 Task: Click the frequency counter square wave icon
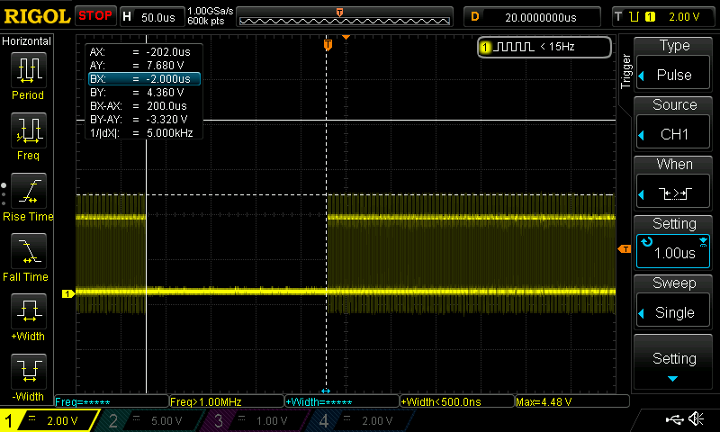click(515, 47)
